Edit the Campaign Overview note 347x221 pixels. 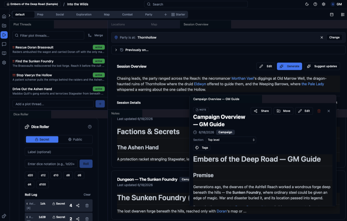pos(304,111)
